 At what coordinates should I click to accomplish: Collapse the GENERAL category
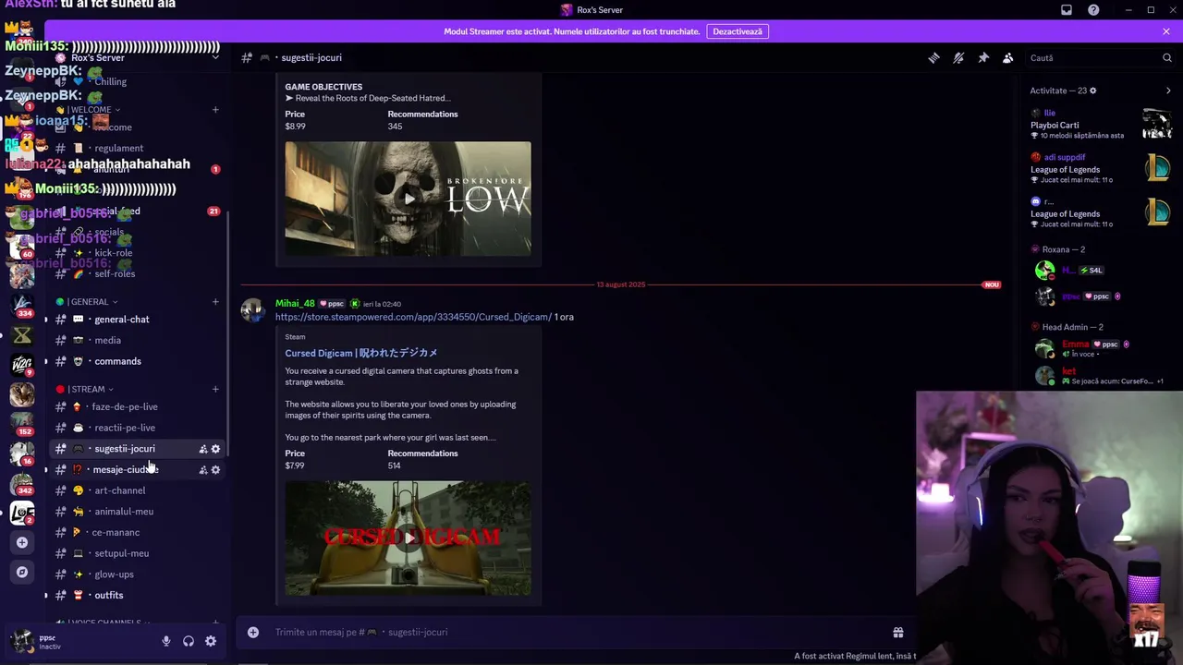88,302
